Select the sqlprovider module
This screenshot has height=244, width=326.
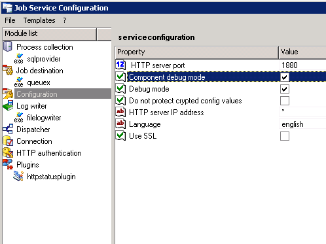tap(44, 59)
